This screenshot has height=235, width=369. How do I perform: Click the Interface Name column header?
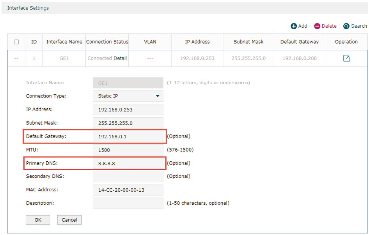coord(64,42)
